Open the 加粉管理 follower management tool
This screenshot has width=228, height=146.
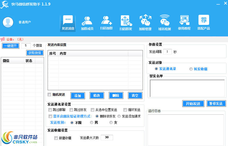point(145,23)
